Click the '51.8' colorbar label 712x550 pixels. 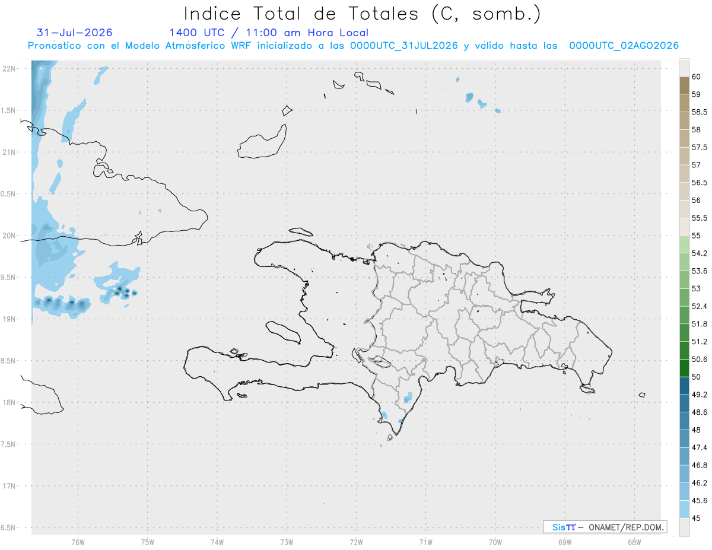point(699,324)
